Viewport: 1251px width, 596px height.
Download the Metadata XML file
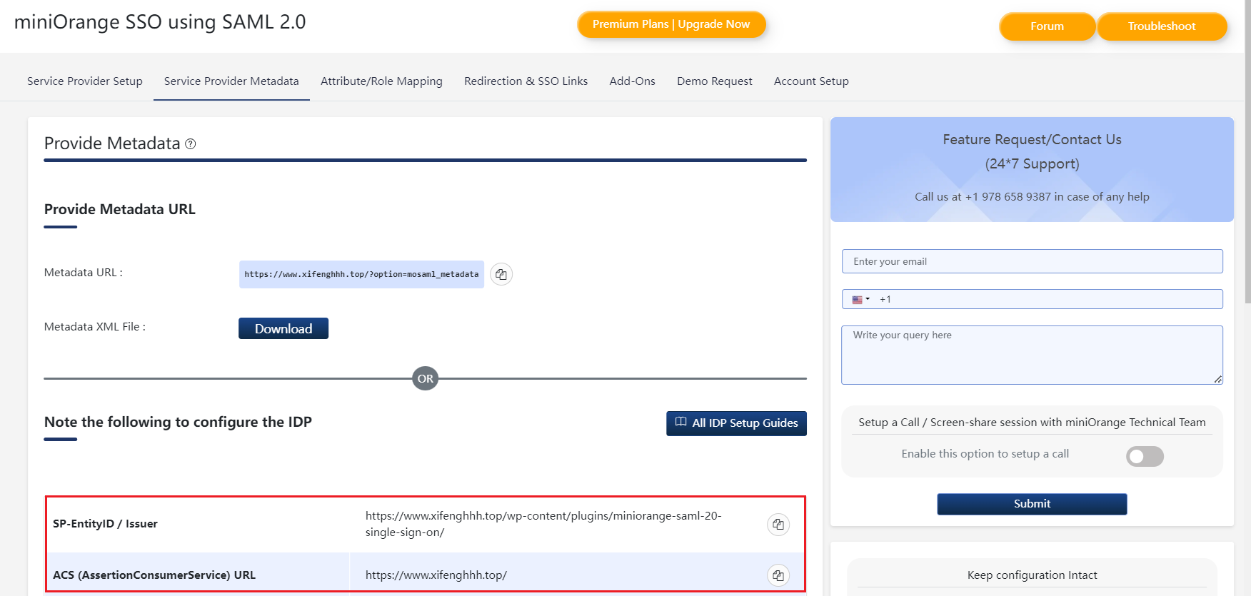pyautogui.click(x=283, y=328)
